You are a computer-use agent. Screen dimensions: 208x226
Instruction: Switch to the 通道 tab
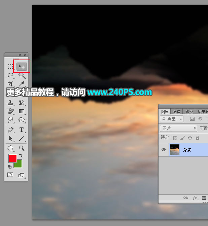177,112
